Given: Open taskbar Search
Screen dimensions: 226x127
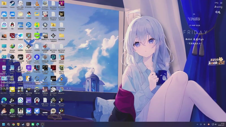Looking at the screenshot, I should (8, 124).
